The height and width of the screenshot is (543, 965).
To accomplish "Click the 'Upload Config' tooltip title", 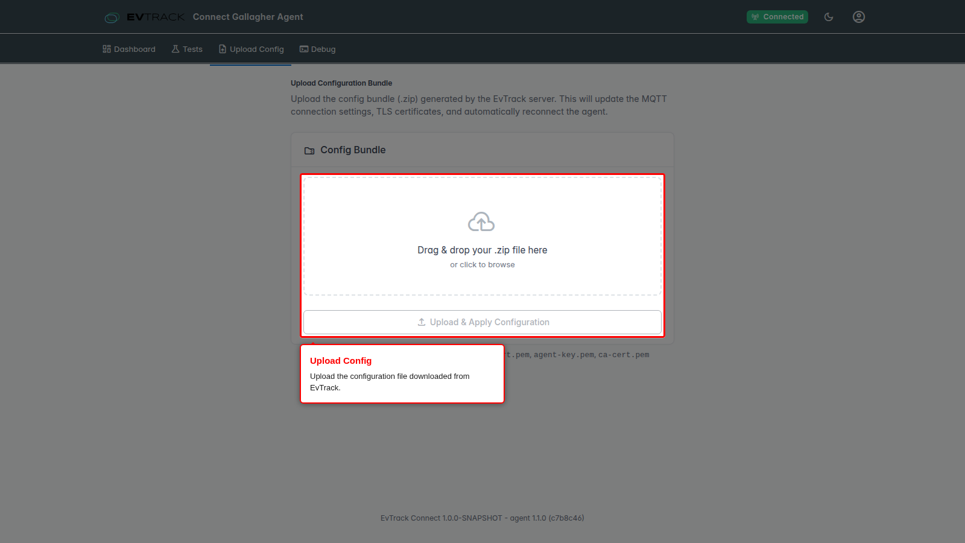I will click(341, 361).
